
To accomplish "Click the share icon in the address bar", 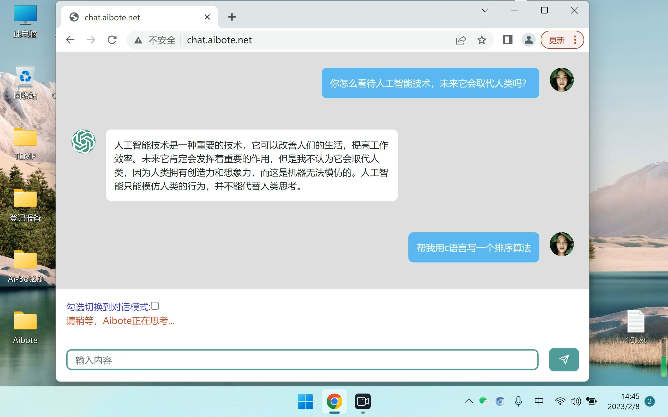I will pyautogui.click(x=461, y=40).
